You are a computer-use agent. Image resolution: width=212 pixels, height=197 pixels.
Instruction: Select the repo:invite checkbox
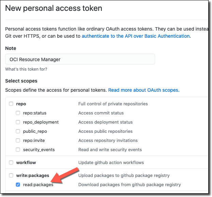pos(18,141)
